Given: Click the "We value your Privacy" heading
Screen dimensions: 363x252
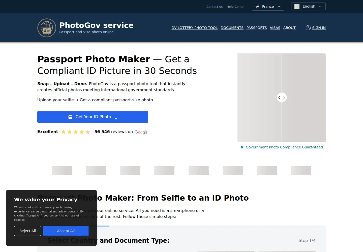Looking at the screenshot, I should (46, 200).
